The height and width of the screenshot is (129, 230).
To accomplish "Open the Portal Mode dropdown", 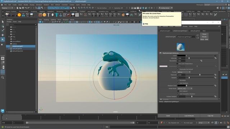I will 185,89.
